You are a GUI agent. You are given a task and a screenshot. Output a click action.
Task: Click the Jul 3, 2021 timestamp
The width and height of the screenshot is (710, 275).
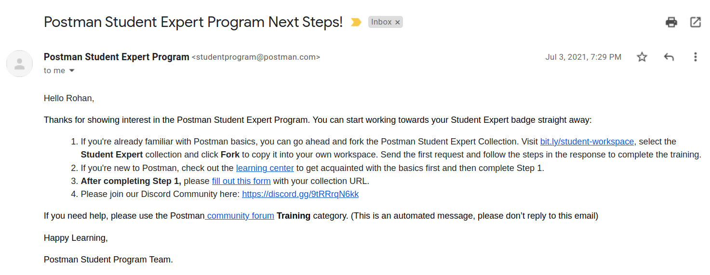[x=583, y=57]
